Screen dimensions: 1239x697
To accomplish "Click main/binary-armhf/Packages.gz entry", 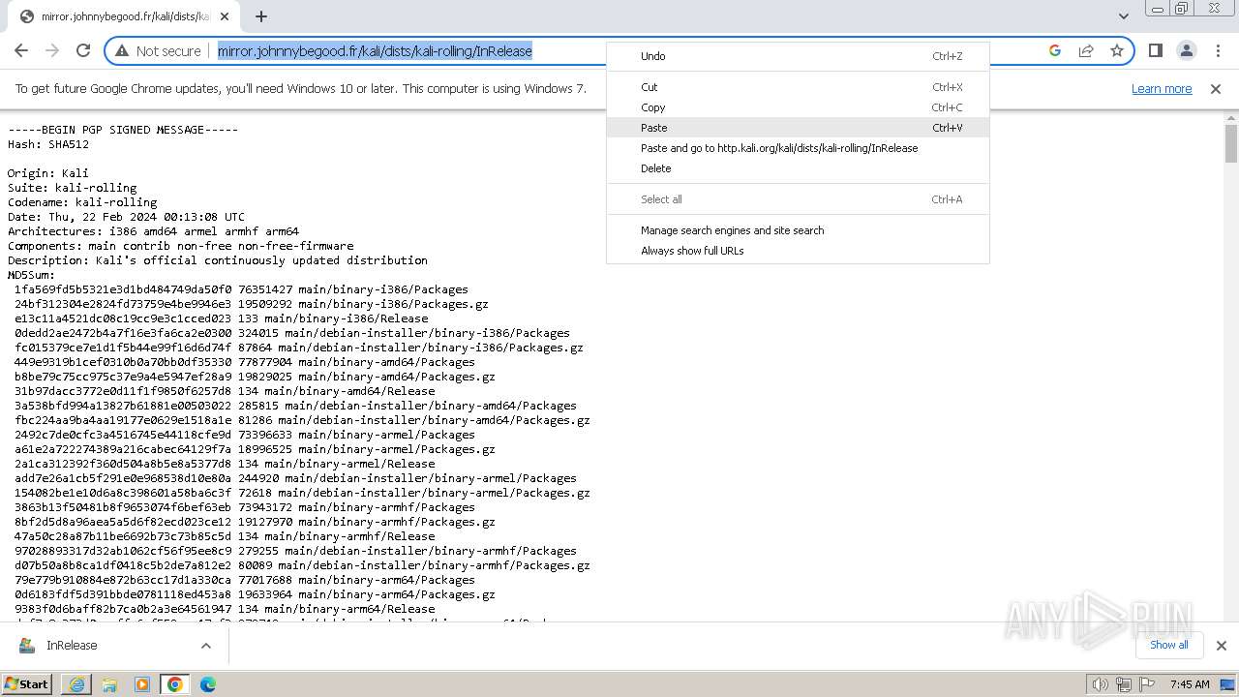I will [x=255, y=522].
